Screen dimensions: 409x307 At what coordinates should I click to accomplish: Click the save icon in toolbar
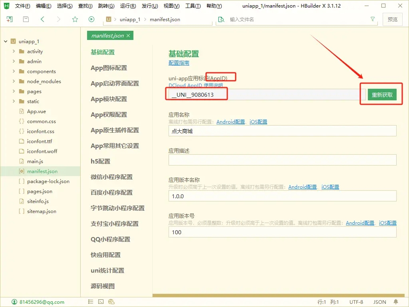click(x=26, y=19)
